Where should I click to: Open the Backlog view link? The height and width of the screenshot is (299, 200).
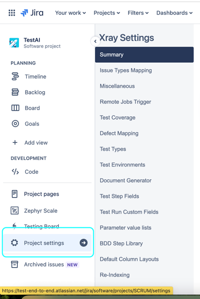point(35,92)
